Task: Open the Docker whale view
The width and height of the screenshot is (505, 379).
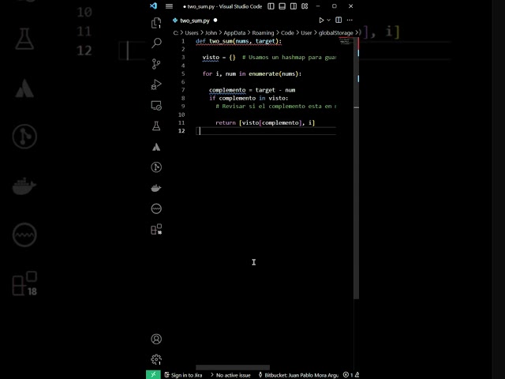Action: click(x=156, y=188)
